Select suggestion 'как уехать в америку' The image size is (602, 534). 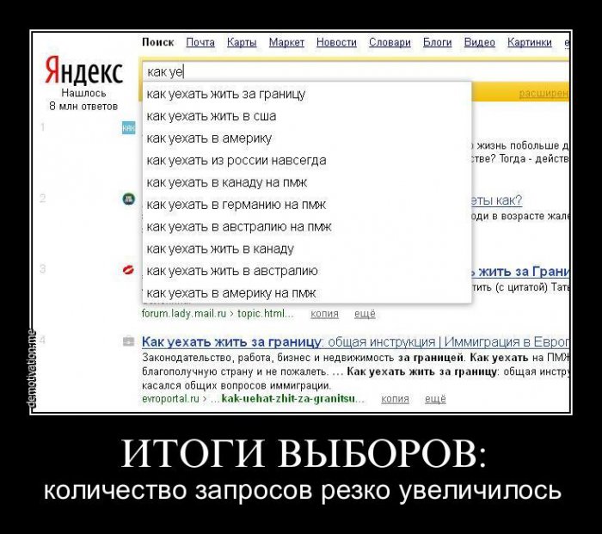click(306, 138)
